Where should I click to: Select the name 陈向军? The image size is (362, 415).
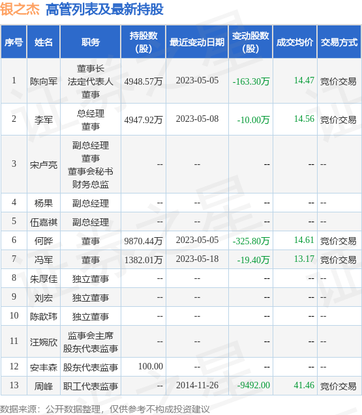click(x=44, y=81)
